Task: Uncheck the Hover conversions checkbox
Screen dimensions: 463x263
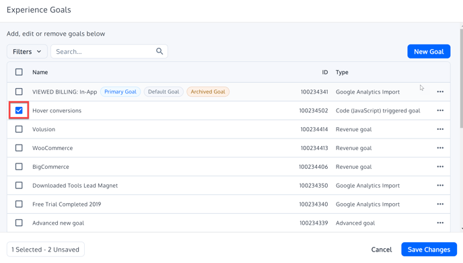Action: point(19,110)
